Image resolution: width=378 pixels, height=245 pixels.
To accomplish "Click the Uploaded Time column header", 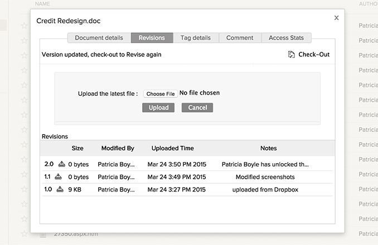I will 173,148.
